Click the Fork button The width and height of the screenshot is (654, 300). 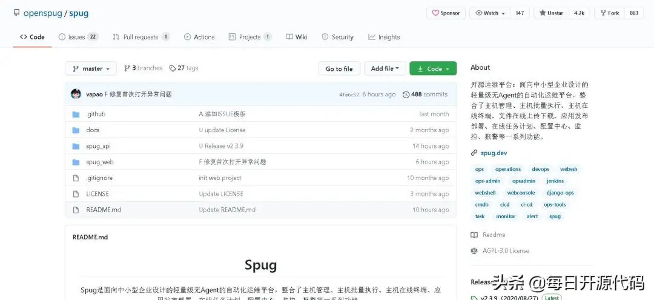(x=609, y=13)
